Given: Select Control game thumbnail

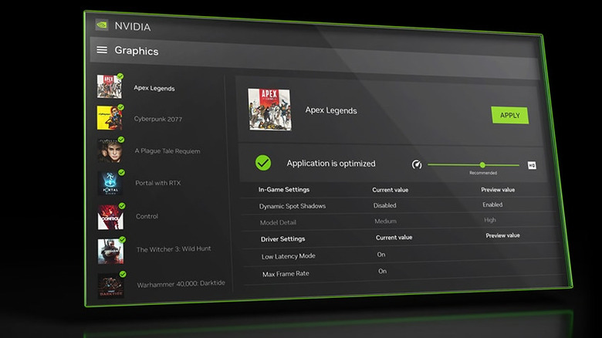Looking at the screenshot, I should [110, 217].
